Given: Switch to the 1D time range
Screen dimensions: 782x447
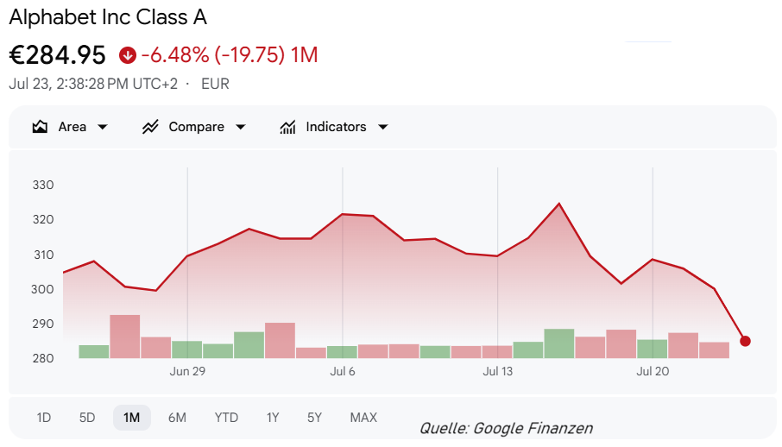Looking at the screenshot, I should (44, 418).
